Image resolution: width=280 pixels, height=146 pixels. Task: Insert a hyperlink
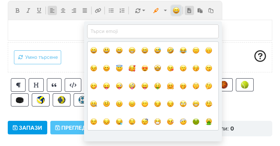98,10
